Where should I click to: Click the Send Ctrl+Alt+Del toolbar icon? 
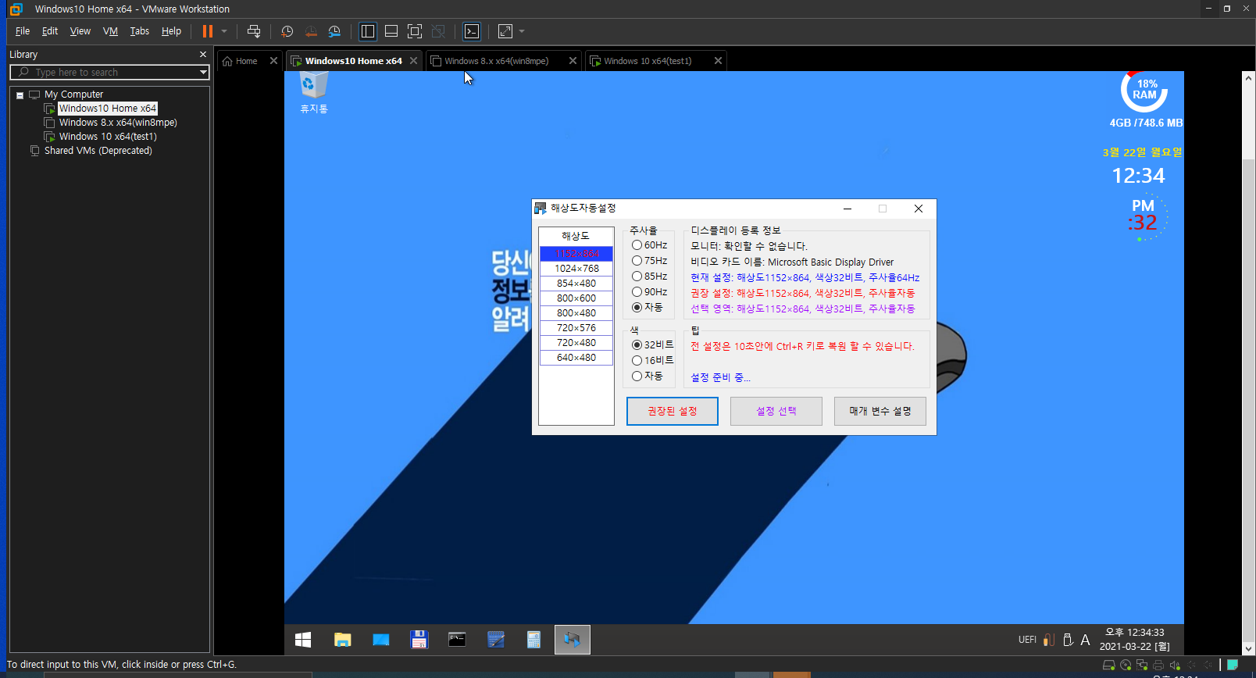254,31
